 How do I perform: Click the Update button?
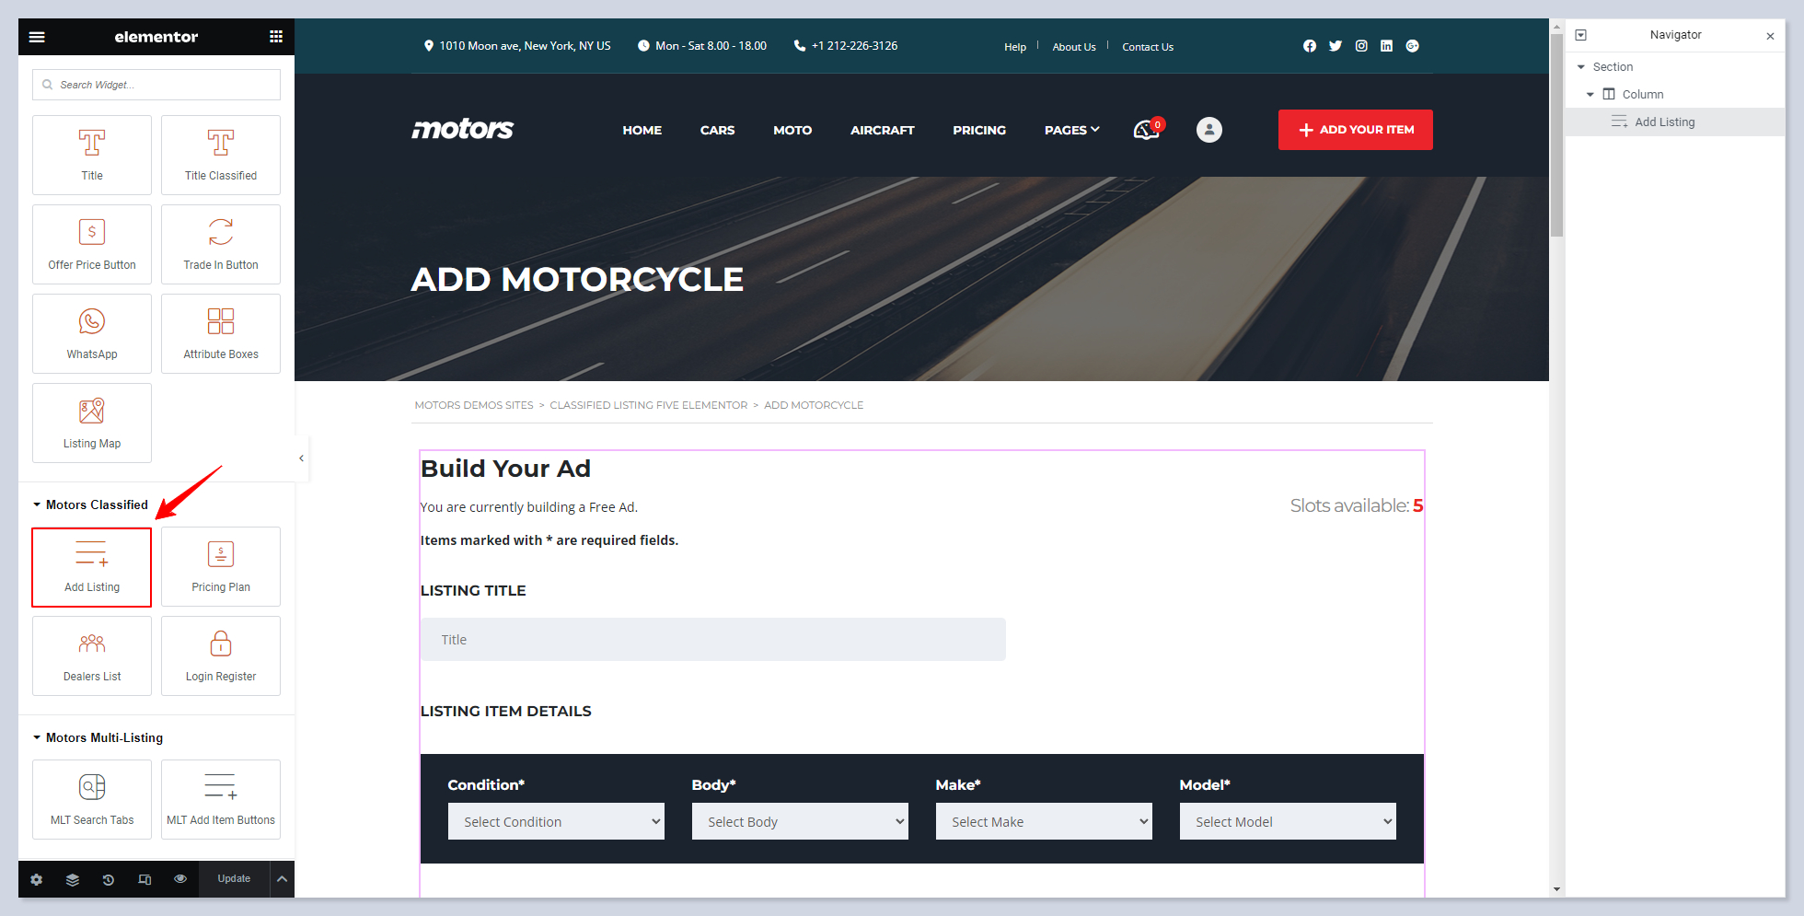pyautogui.click(x=234, y=879)
